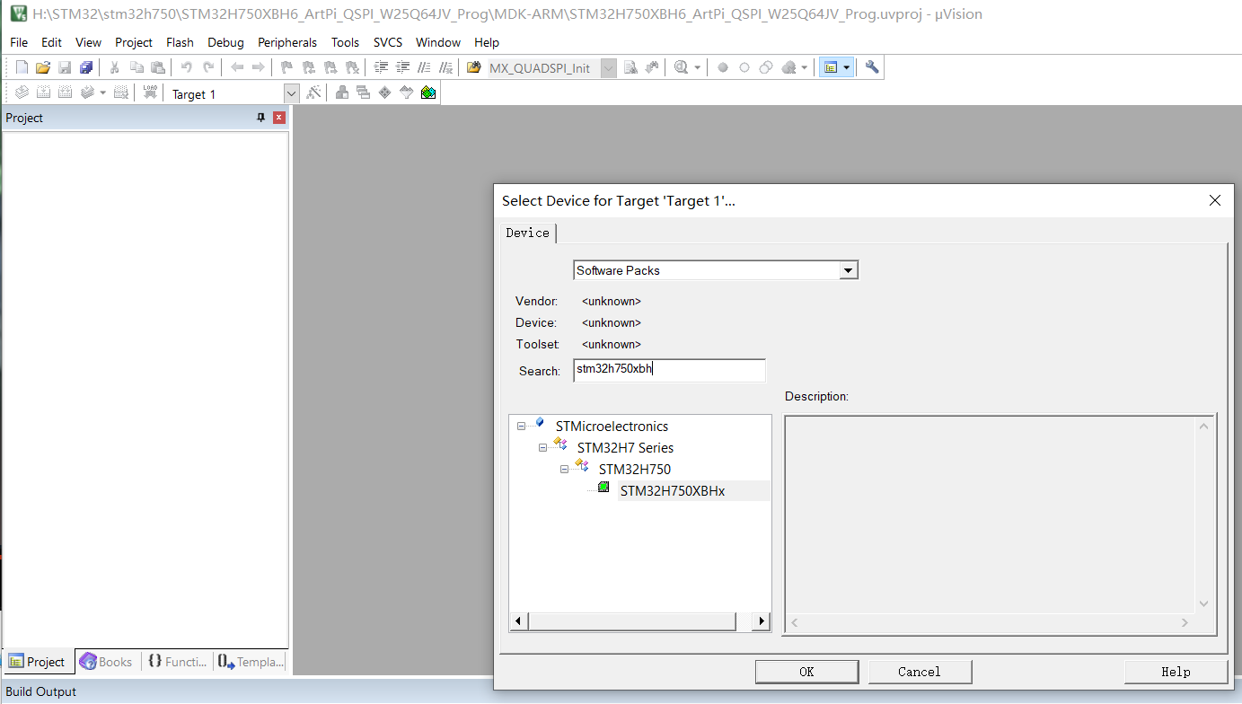1242x704 pixels.
Task: Select STMicroelectronics vendor label
Action: [x=612, y=427]
